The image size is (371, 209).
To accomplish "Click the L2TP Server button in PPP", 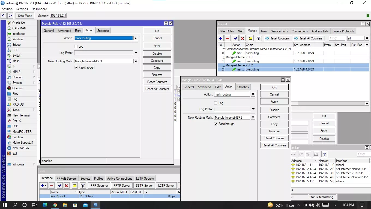I will (x=166, y=186).
